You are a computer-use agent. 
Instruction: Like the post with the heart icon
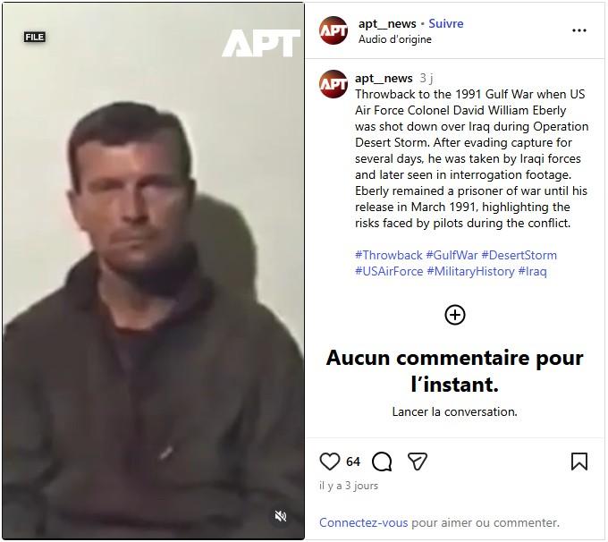(x=330, y=462)
